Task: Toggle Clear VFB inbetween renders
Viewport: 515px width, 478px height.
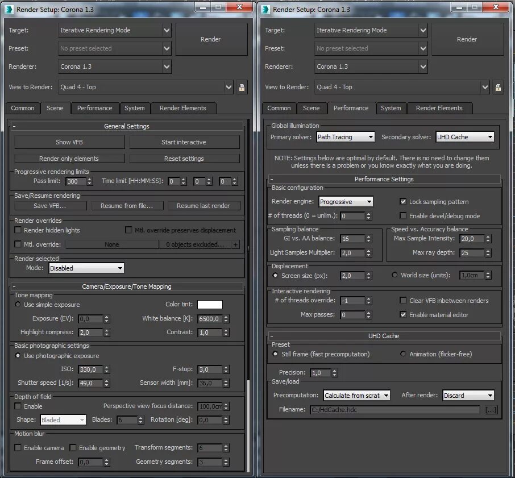Action: pos(403,301)
